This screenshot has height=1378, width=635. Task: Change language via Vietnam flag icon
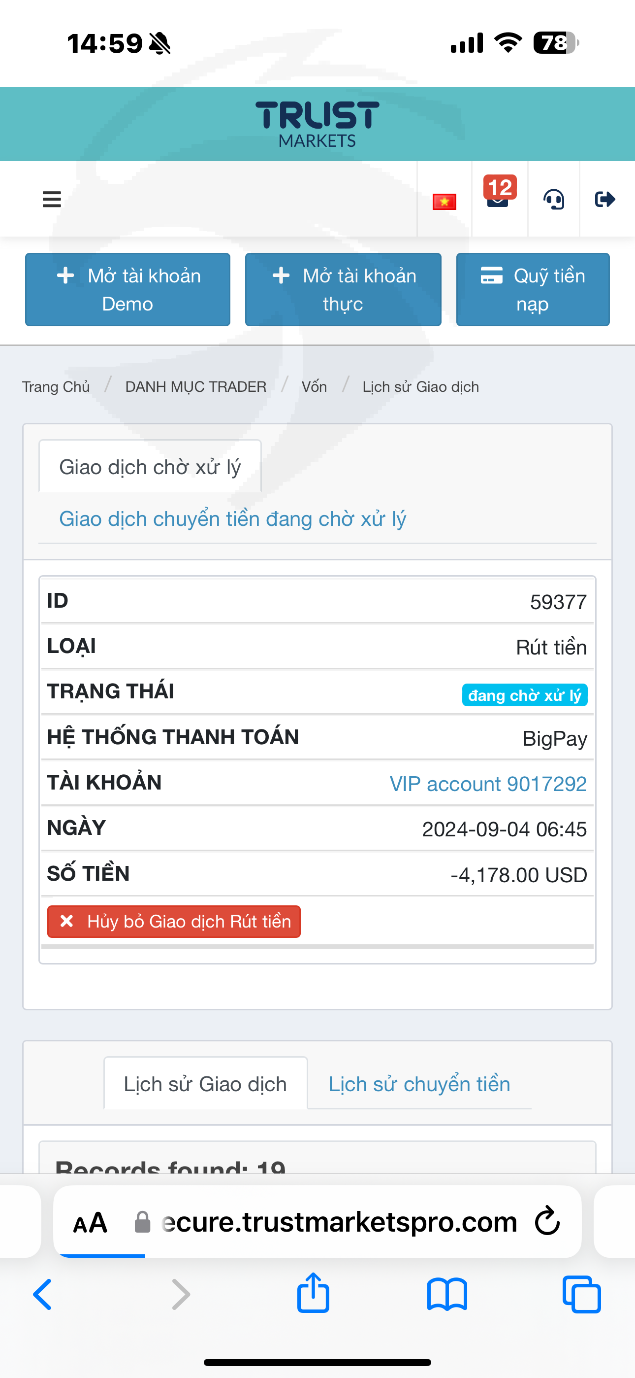pos(444,202)
